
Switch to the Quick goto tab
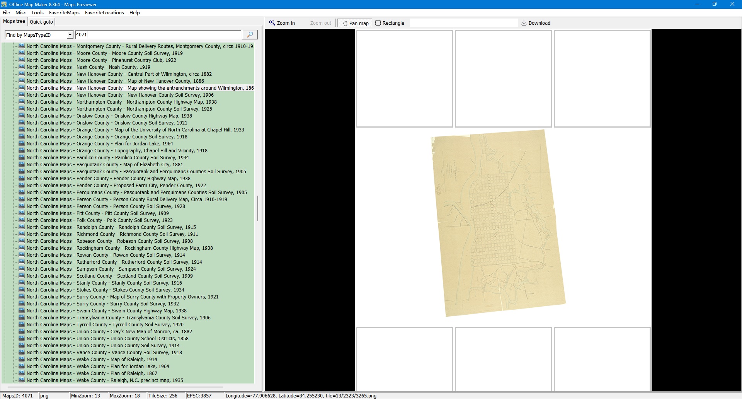pyautogui.click(x=41, y=22)
